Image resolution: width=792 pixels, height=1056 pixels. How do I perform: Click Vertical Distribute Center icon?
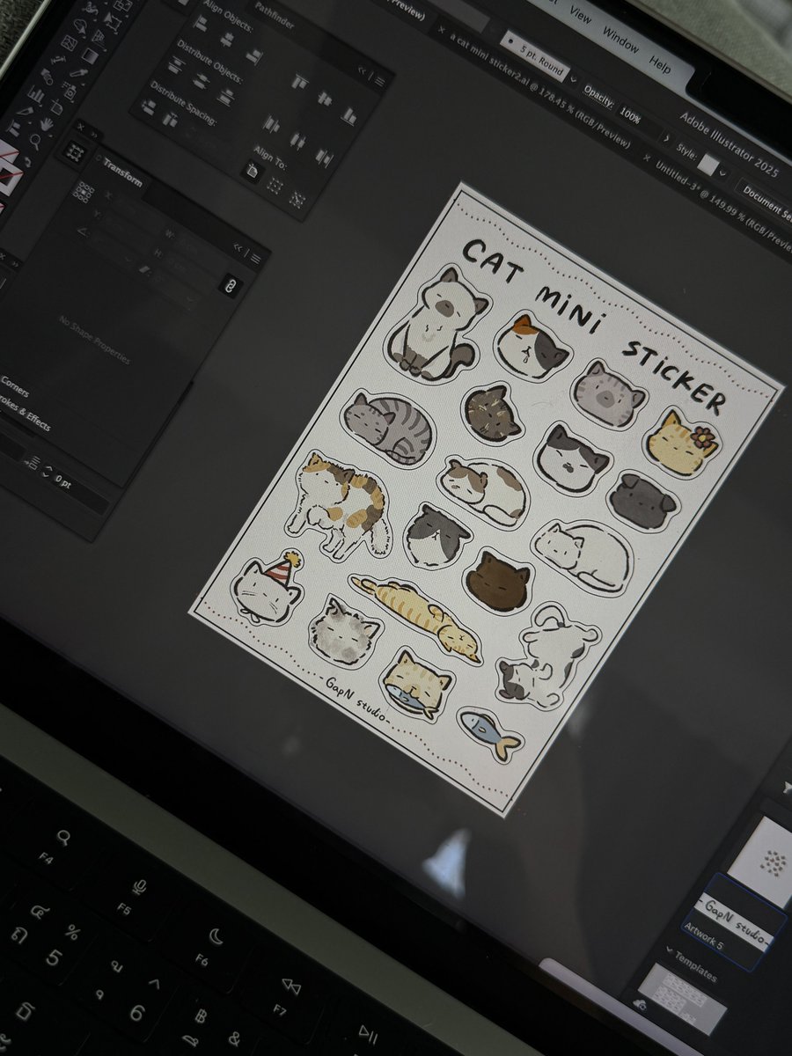[200, 81]
